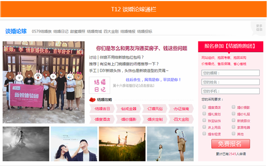Open the 订婚风俗 arrow tag

click(x=154, y=109)
